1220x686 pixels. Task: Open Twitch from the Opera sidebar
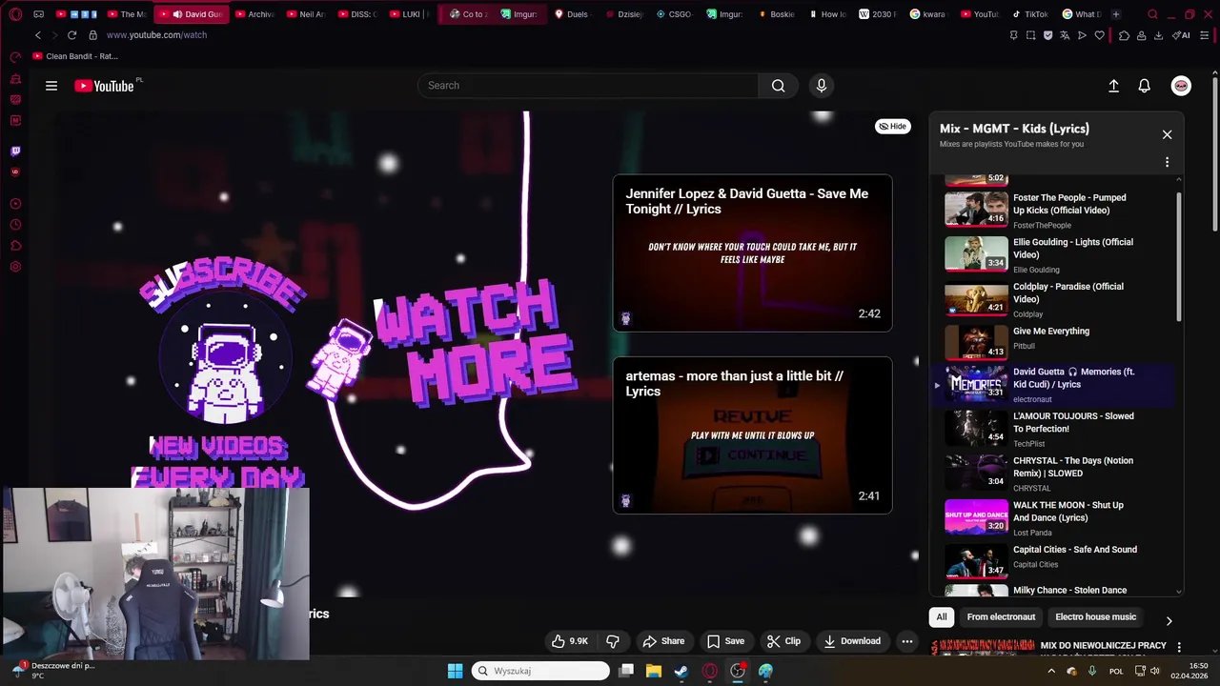pyautogui.click(x=15, y=151)
